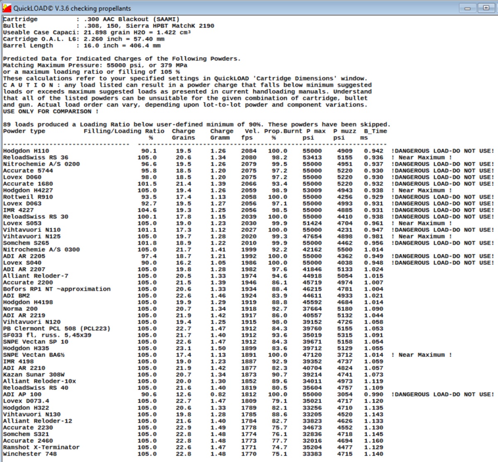
Task: Click the 'Matching Maximum Pressure: 55000 psi' line
Action: click(x=95, y=65)
